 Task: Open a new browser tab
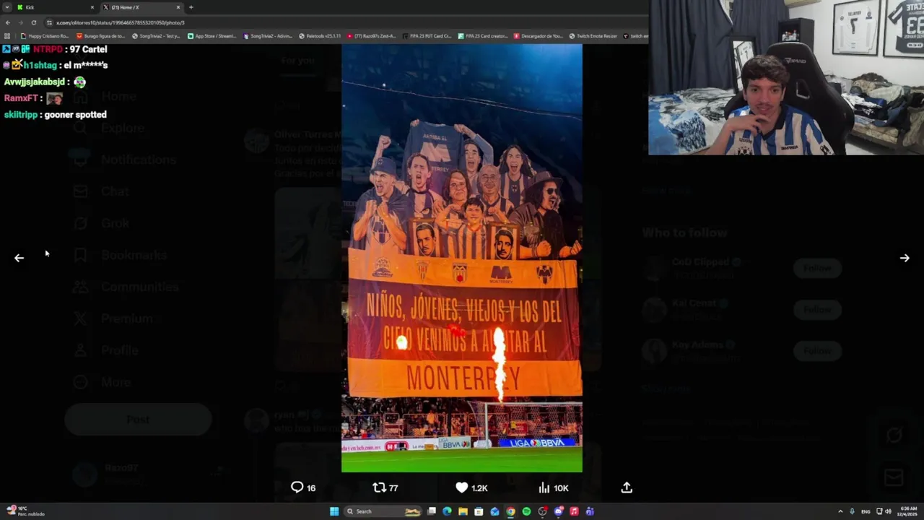point(191,7)
